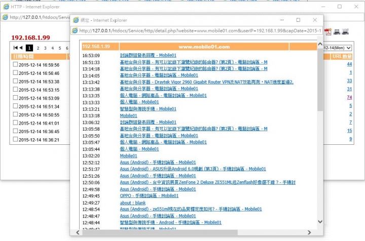Click the second, lighter printer icon
This screenshot has width=365, height=241.
(x=345, y=31)
